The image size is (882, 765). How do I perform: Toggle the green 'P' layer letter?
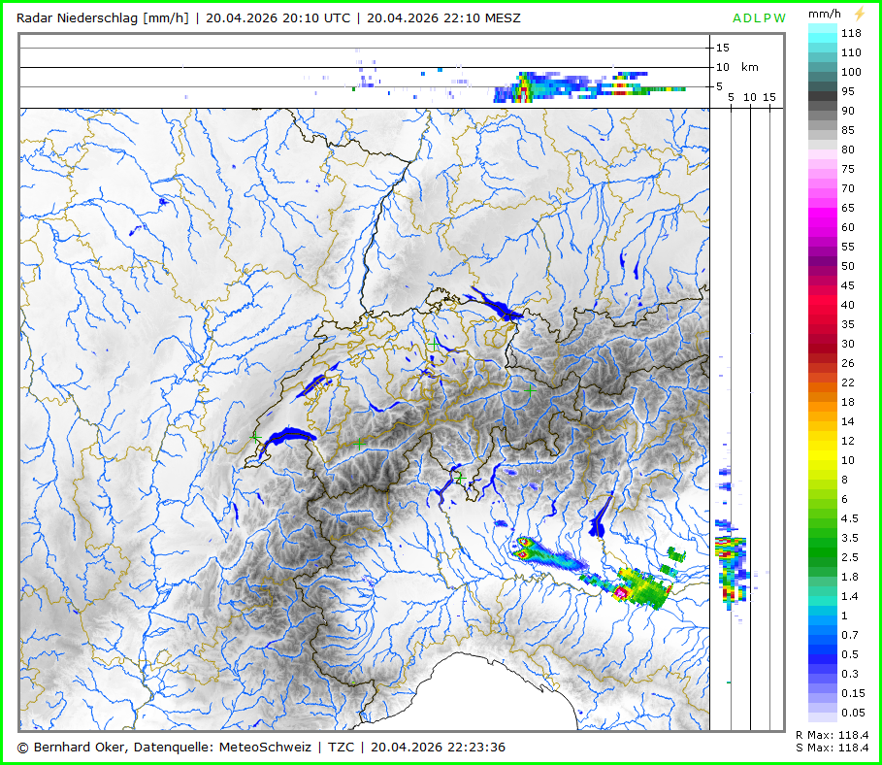(768, 18)
